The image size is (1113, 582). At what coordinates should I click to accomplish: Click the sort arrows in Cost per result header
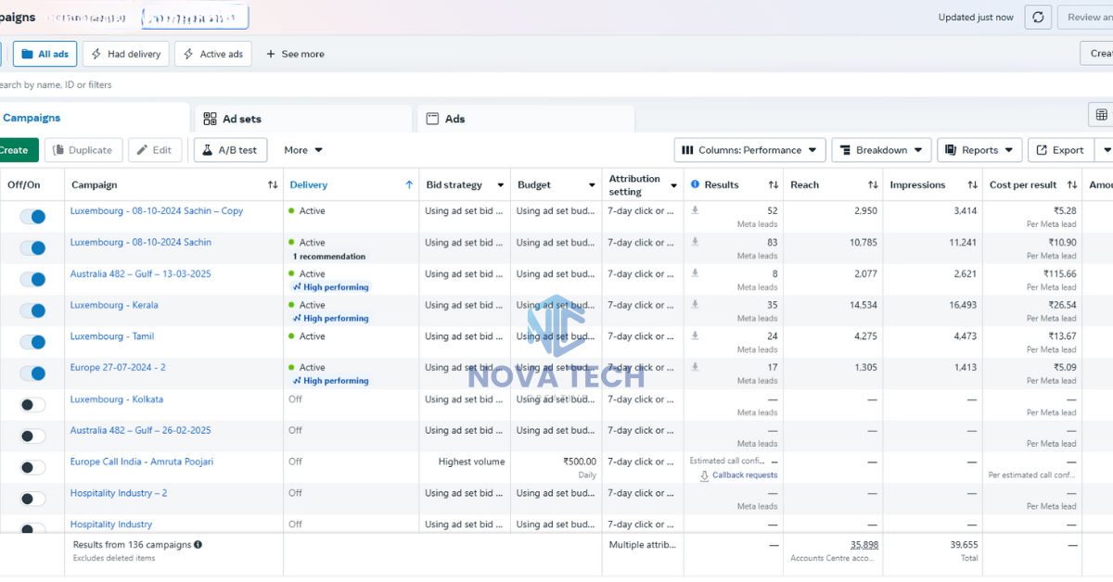pos(1072,185)
